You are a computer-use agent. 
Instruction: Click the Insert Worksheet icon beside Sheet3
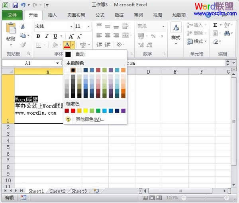tap(96, 191)
